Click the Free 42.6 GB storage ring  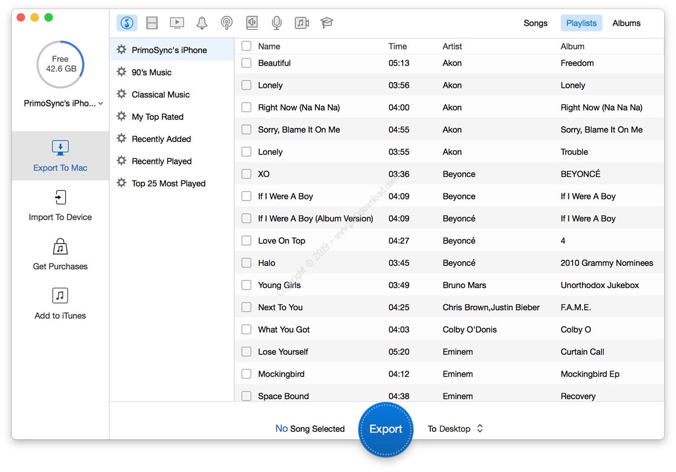(60, 64)
